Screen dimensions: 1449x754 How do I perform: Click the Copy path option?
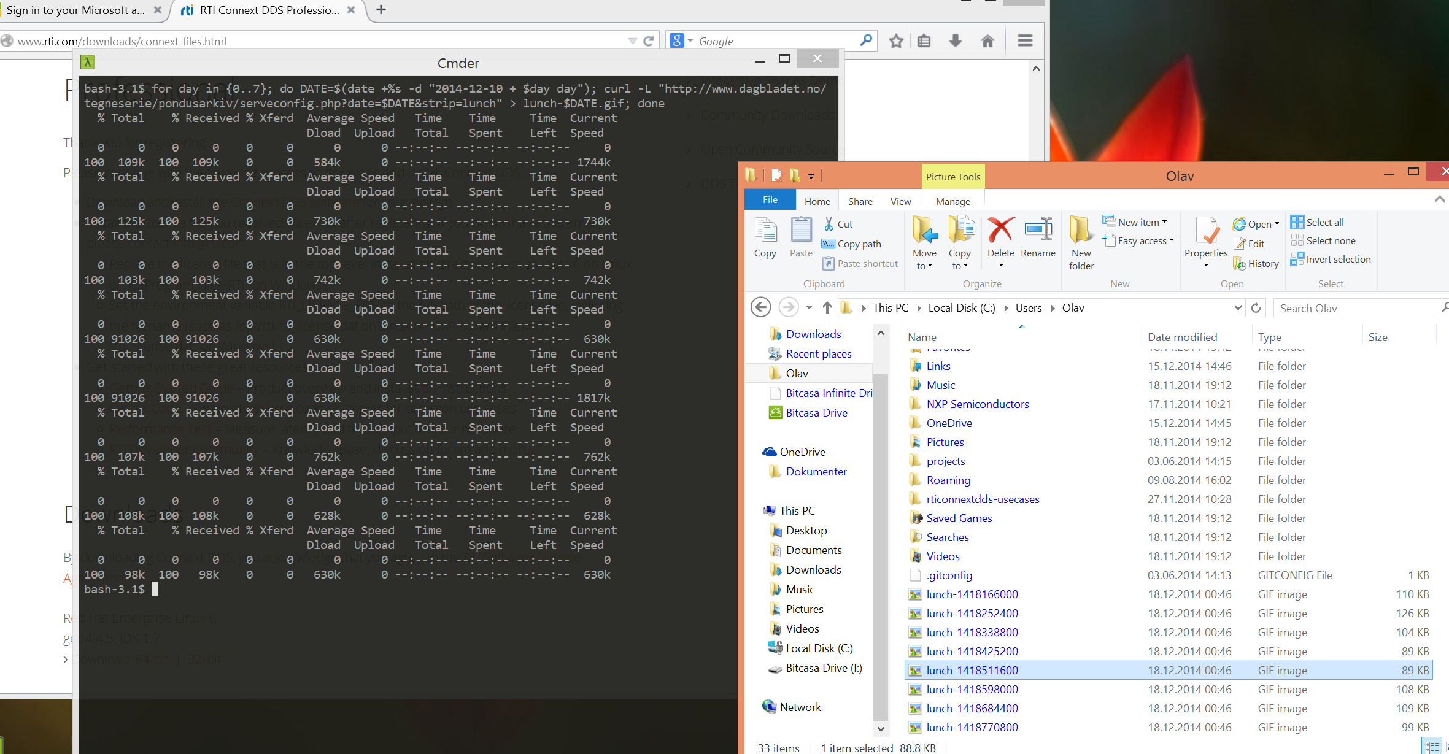coord(851,244)
